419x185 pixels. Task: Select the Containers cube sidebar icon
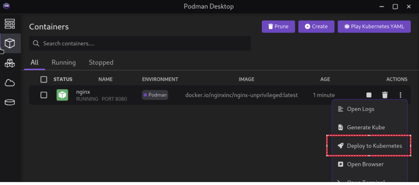coord(10,43)
